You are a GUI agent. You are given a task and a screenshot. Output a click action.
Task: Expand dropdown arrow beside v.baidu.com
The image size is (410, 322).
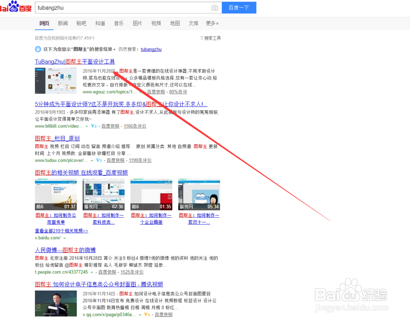[x=65, y=238]
